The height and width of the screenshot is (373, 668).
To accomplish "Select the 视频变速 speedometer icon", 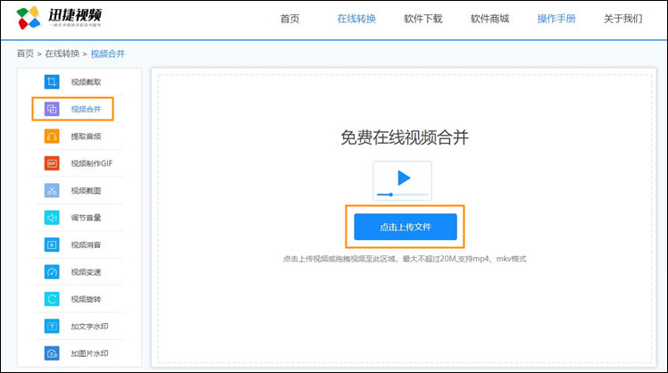I will pyautogui.click(x=52, y=272).
